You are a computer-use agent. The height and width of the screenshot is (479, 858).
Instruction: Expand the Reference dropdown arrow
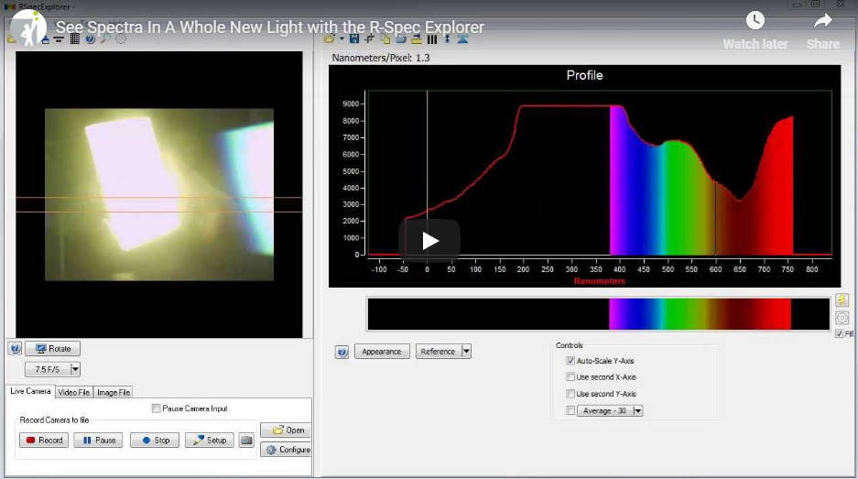(x=466, y=352)
